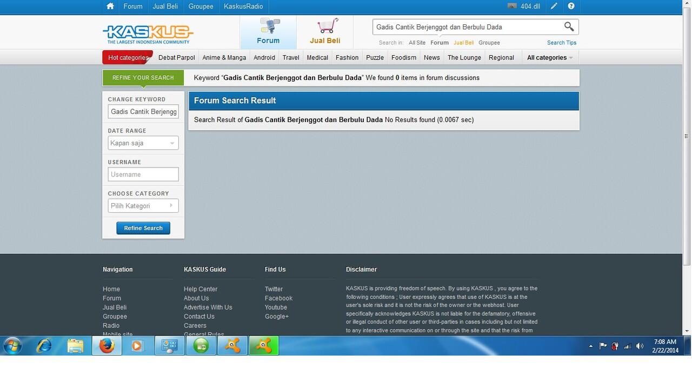Open the Android category
Image resolution: width=692 pixels, height=389 pixels.
(264, 57)
